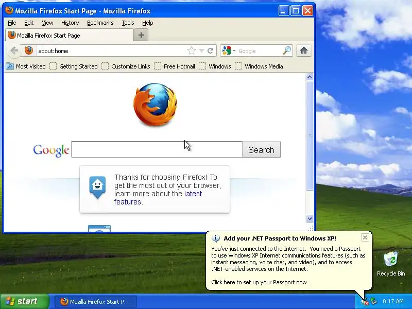Click the Back arrow navigation button
Screen dimensions: 412x309
point(14,50)
